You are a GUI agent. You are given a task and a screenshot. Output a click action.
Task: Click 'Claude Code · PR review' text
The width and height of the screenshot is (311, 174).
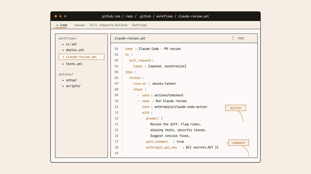pyautogui.click(x=160, y=49)
